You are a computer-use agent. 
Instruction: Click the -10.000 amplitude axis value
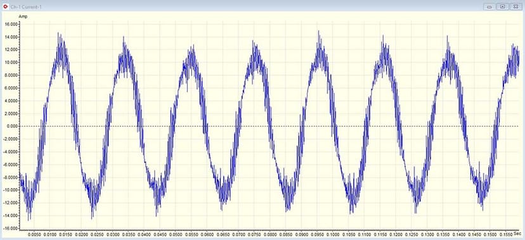click(10, 190)
